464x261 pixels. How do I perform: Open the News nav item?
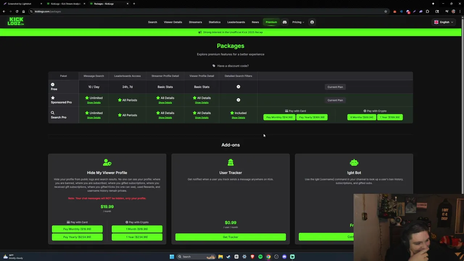255,22
